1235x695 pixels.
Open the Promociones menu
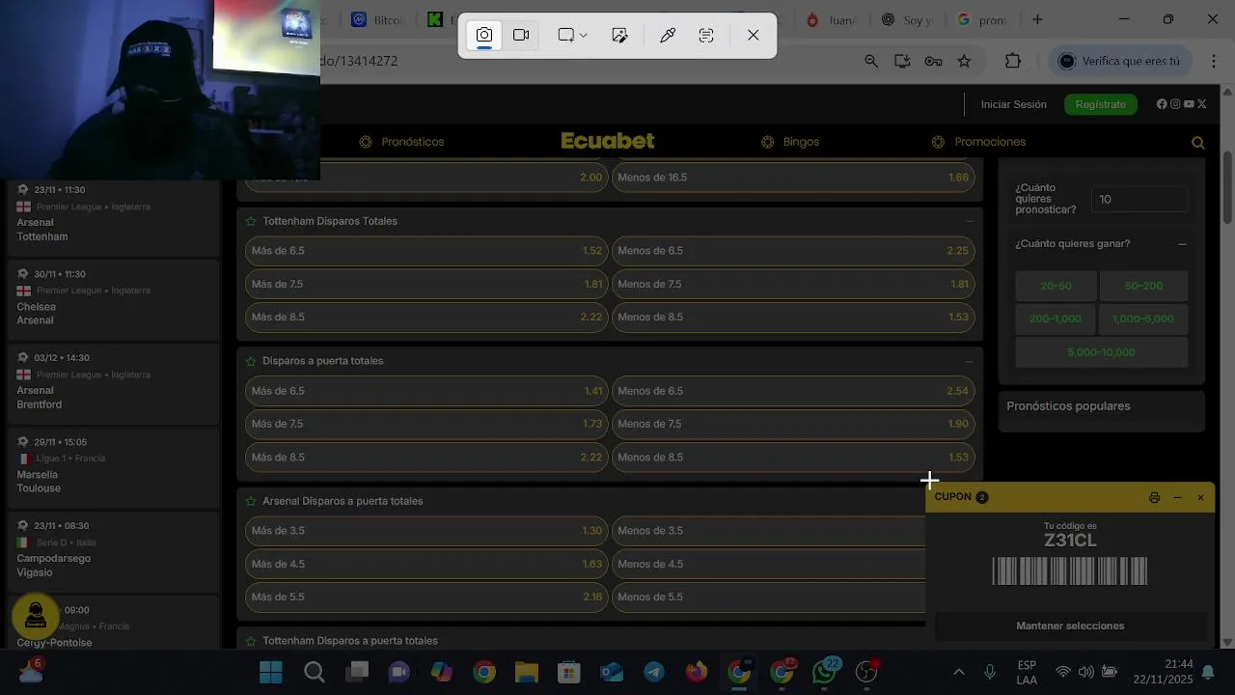(980, 142)
